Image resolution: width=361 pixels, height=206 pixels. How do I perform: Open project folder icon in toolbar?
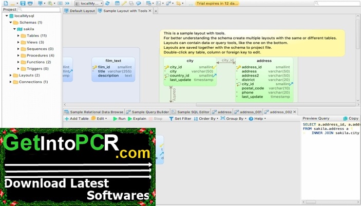(x=12, y=4)
